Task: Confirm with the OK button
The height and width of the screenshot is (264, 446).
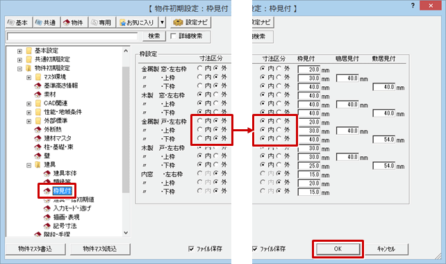Action: (338, 249)
